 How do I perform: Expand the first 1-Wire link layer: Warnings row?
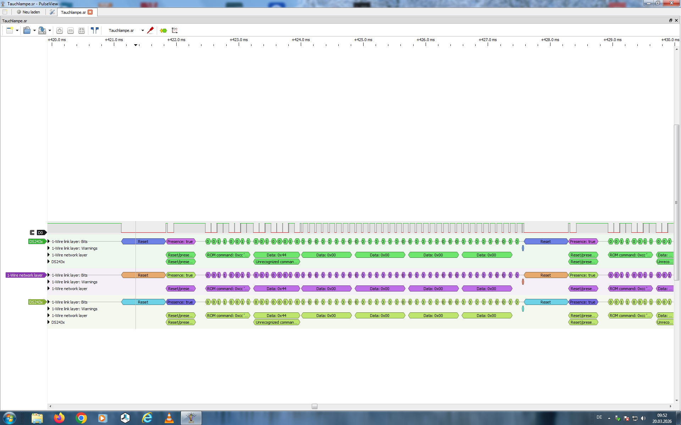click(x=49, y=248)
